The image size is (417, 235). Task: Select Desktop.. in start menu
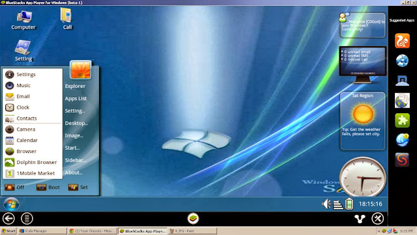[x=76, y=123]
